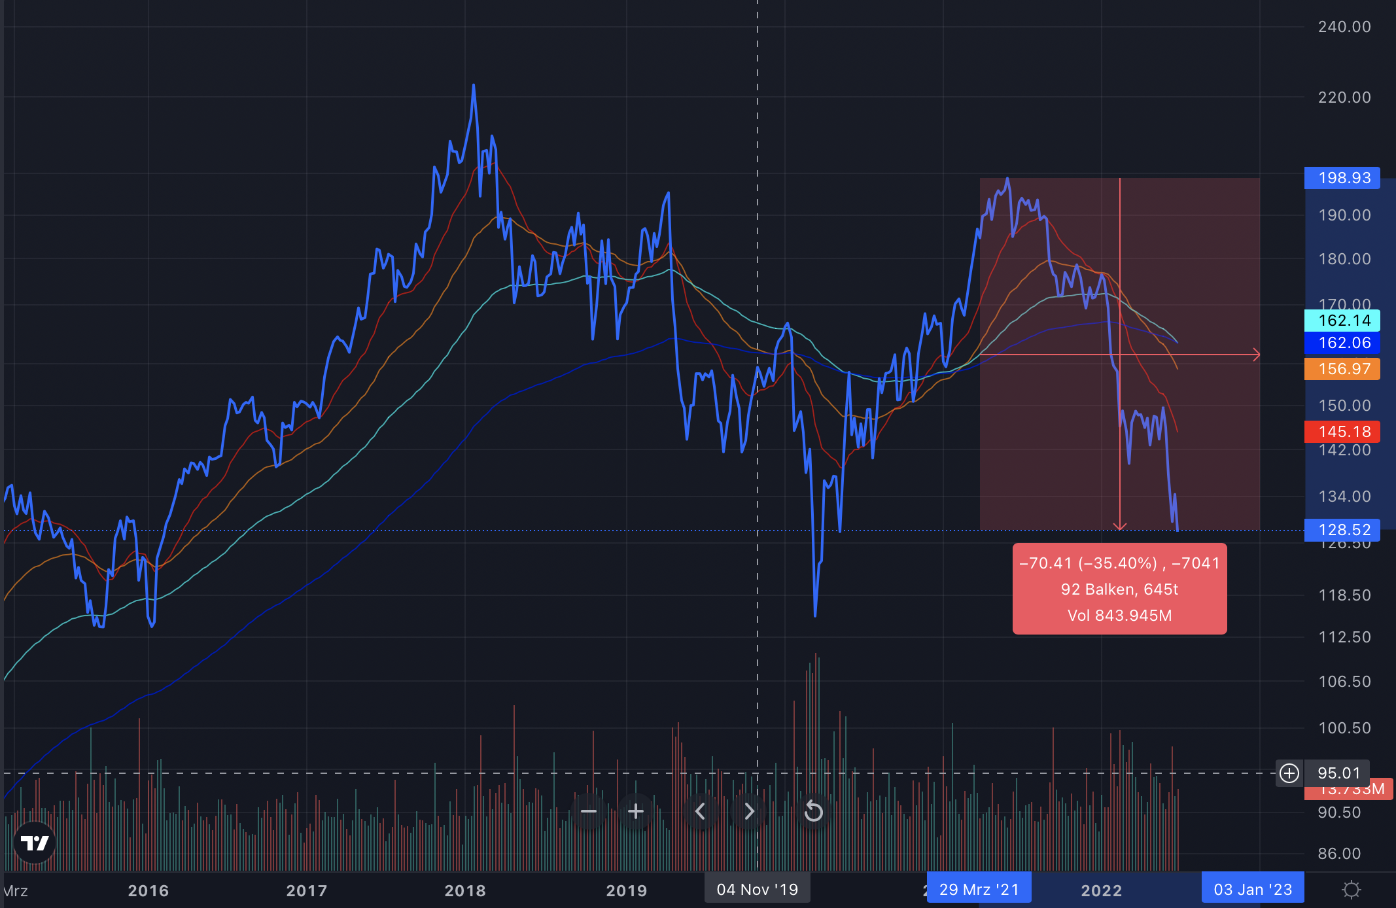
Task: Click the 198.93 measurement top price label
Action: pos(1342,178)
